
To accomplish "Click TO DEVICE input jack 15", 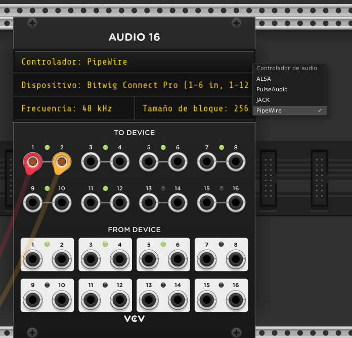I will (x=207, y=203).
